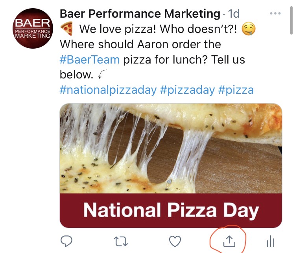Click the curved arrow after "below."

click(x=102, y=75)
